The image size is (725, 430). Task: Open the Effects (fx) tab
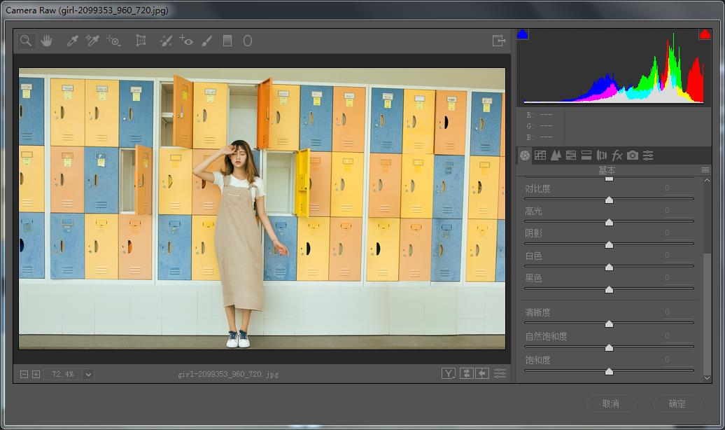click(x=617, y=155)
